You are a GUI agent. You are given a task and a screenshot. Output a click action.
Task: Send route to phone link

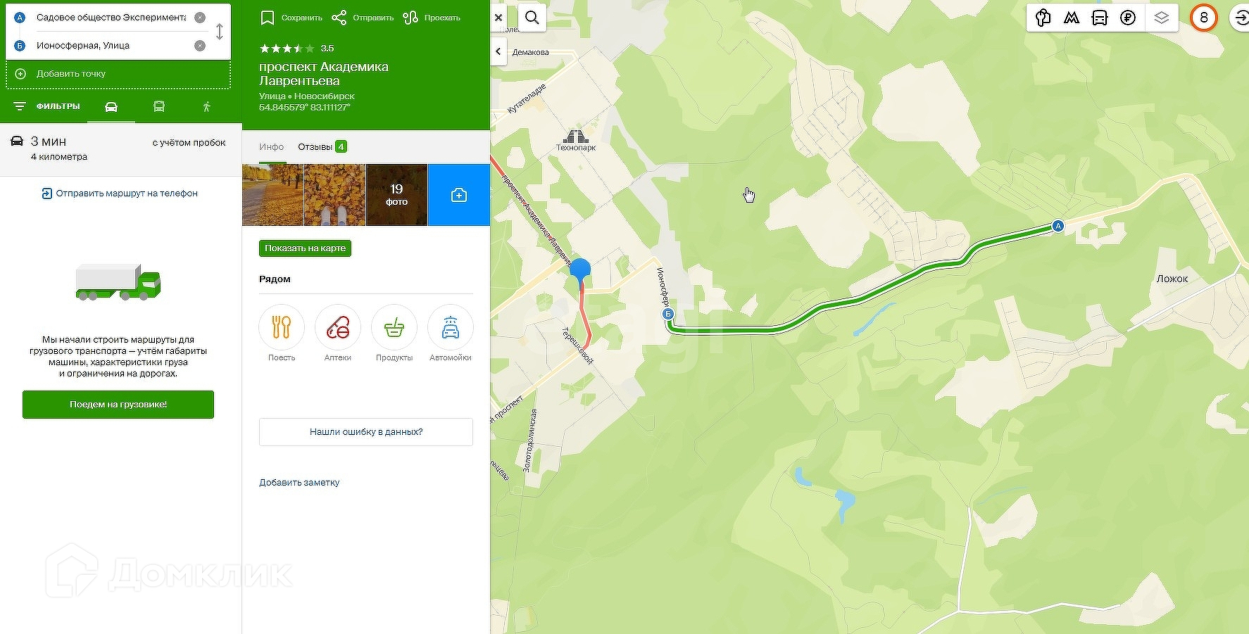click(120, 194)
